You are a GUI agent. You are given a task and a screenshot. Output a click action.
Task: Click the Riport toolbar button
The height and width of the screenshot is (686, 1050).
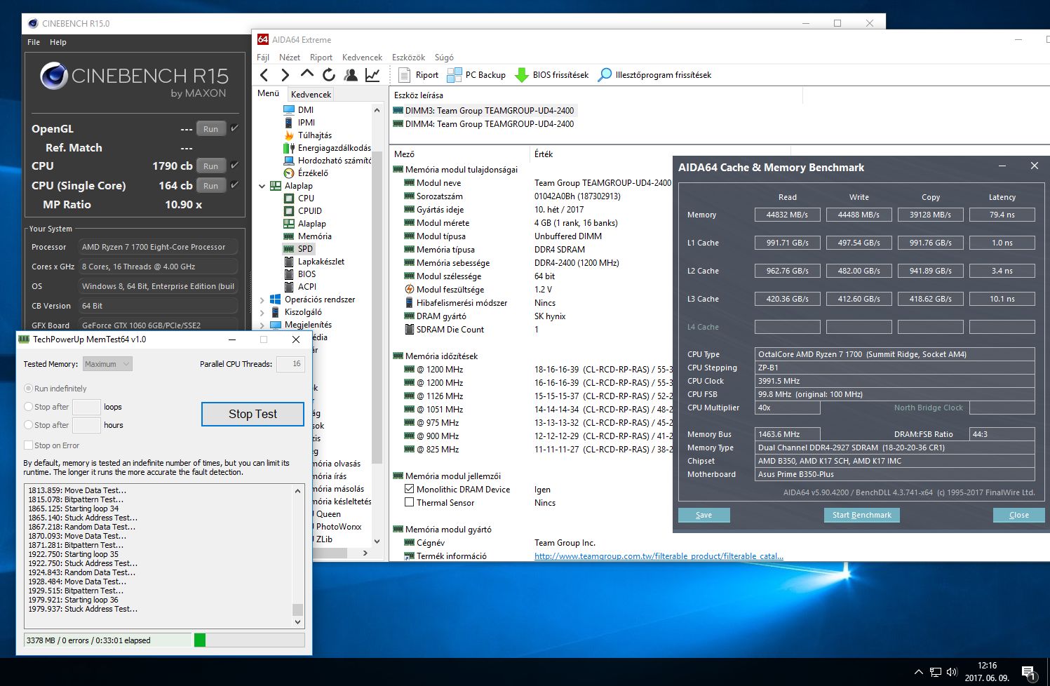tap(419, 75)
